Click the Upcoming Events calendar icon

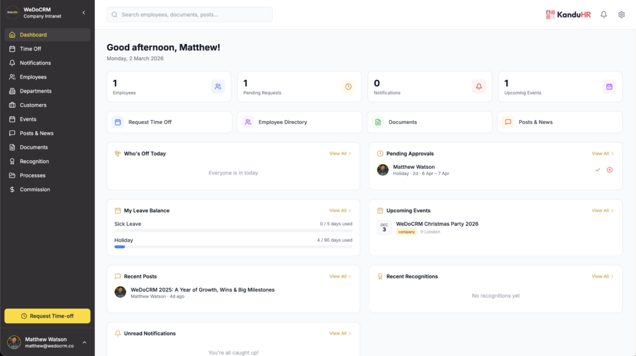[x=609, y=87]
